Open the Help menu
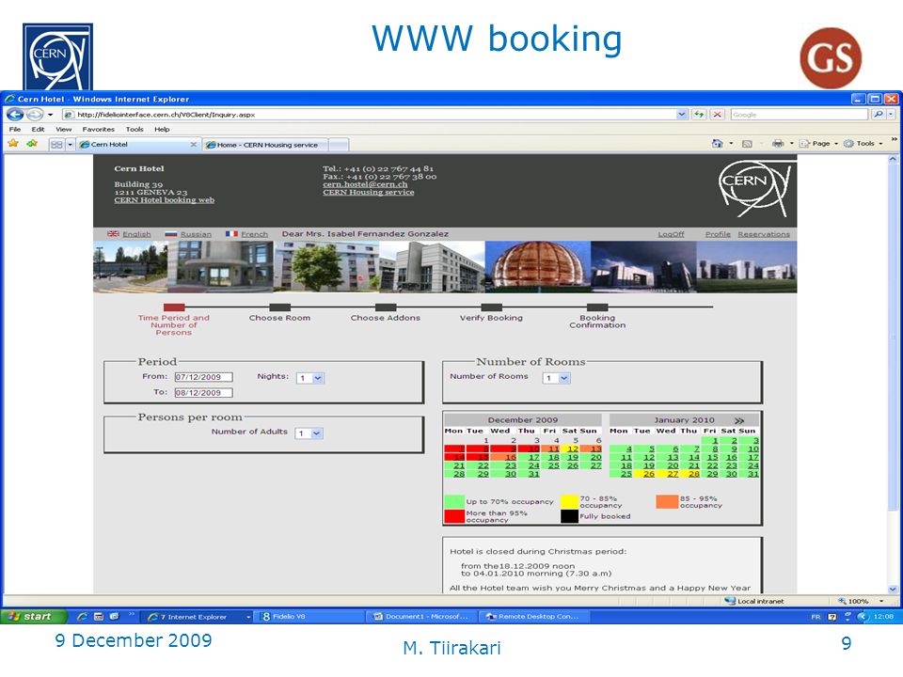The width and height of the screenshot is (903, 677). [162, 129]
